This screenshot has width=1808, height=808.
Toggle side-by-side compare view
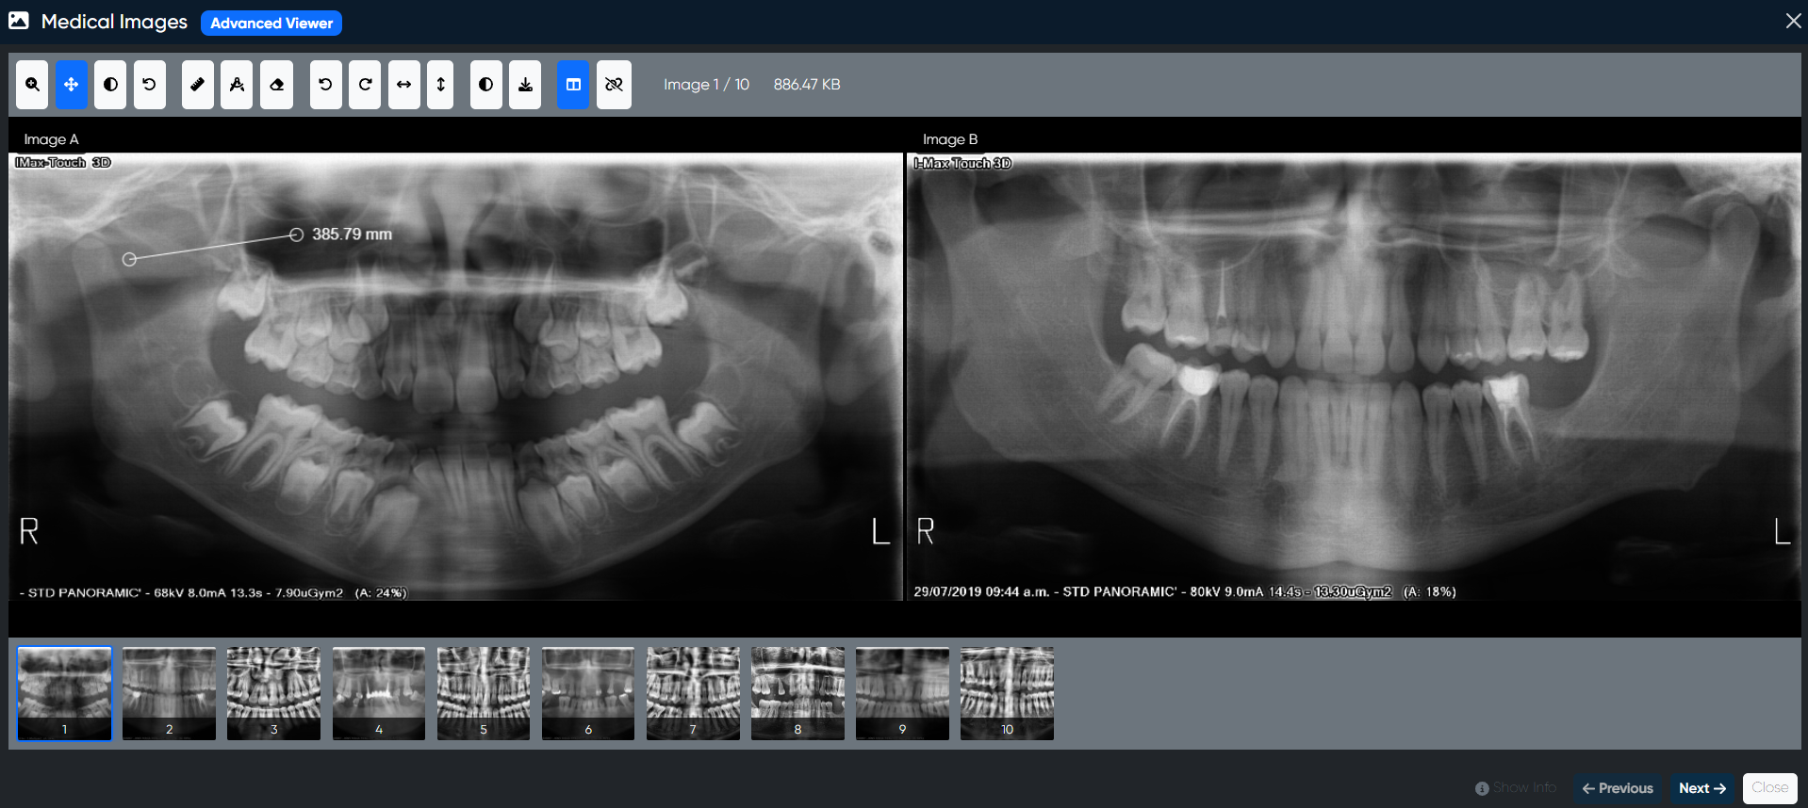point(573,85)
